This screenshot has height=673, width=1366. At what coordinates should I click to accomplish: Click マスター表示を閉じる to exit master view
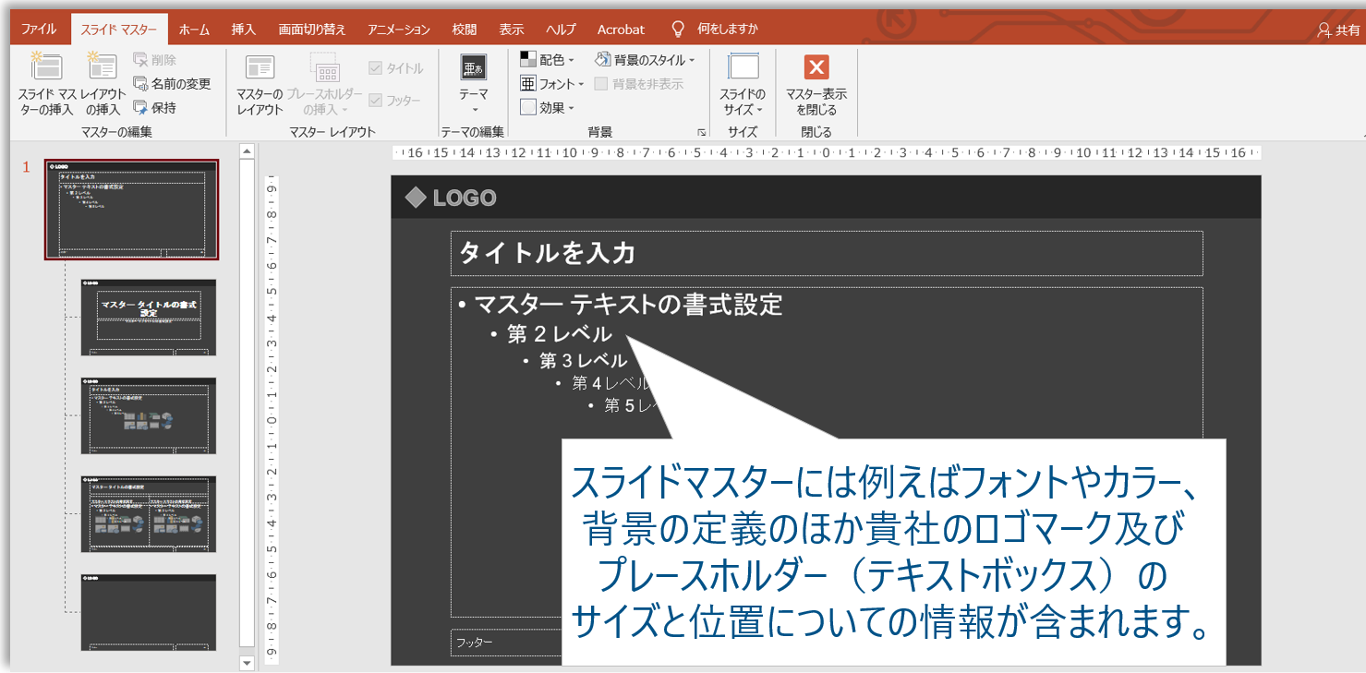click(x=816, y=83)
